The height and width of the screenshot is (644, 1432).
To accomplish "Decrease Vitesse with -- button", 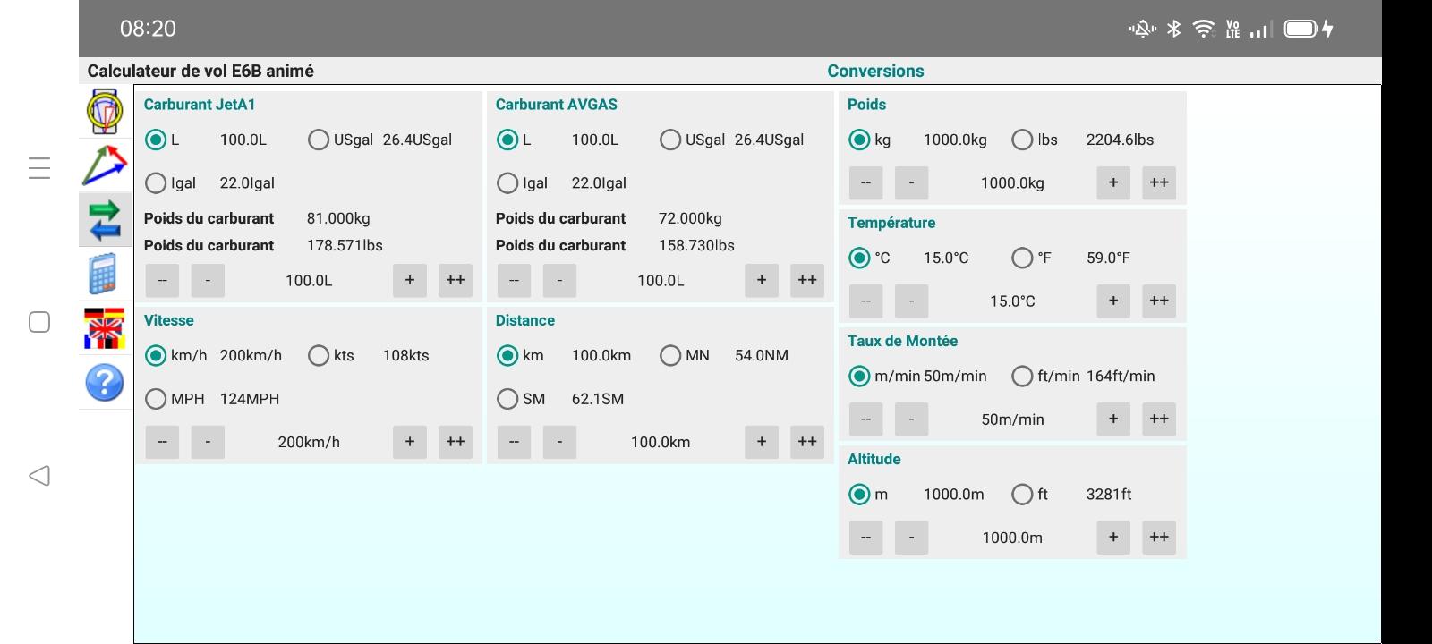I will [x=162, y=442].
